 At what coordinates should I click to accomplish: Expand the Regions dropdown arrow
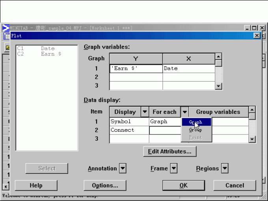click(x=224, y=168)
